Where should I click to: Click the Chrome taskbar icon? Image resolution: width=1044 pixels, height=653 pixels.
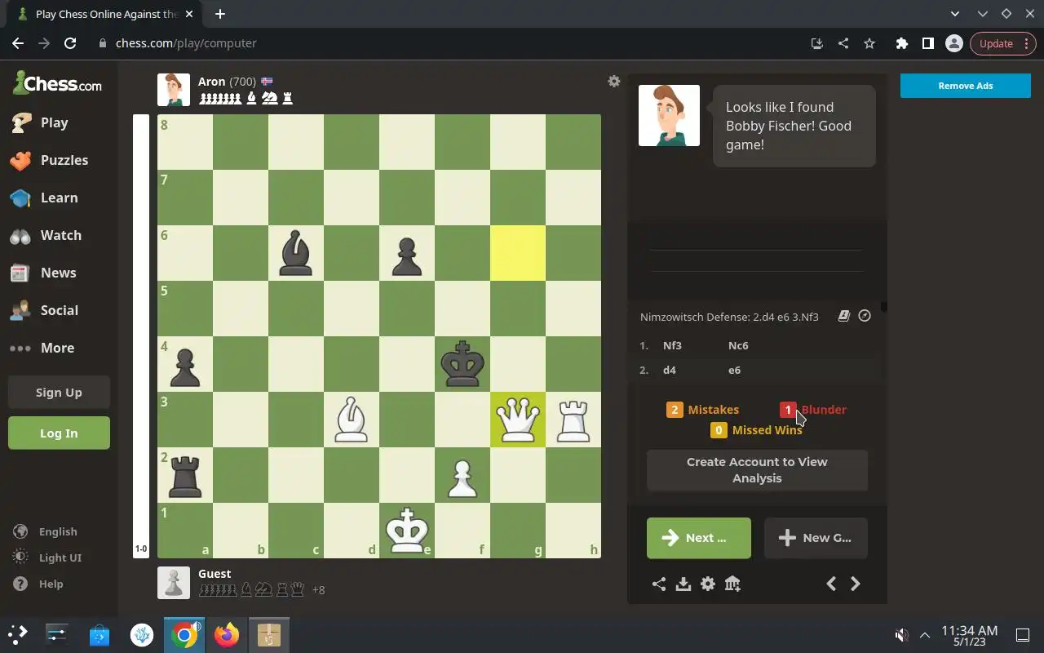184,634
